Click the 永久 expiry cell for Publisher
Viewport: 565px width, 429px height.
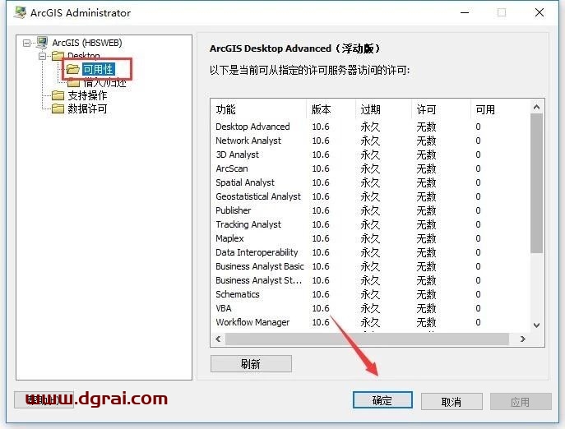pyautogui.click(x=370, y=210)
